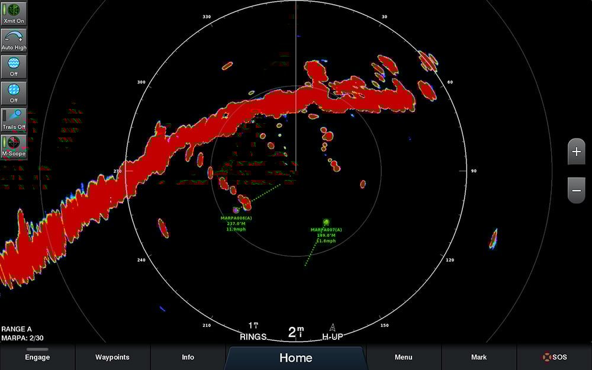Toggle the rain clutter droplet icon
The width and height of the screenshot is (592, 370).
coord(14,93)
